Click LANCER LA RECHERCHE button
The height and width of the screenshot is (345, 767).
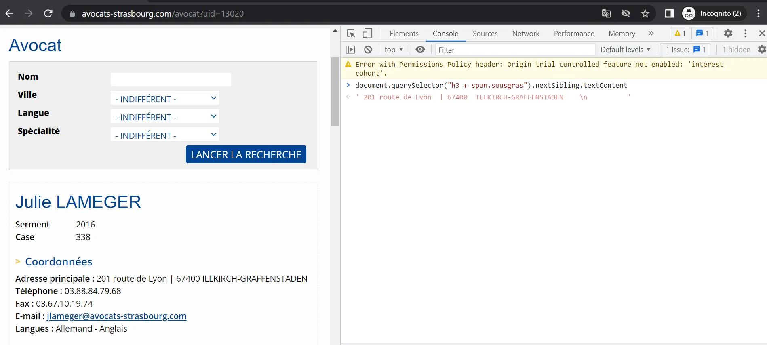(x=246, y=154)
